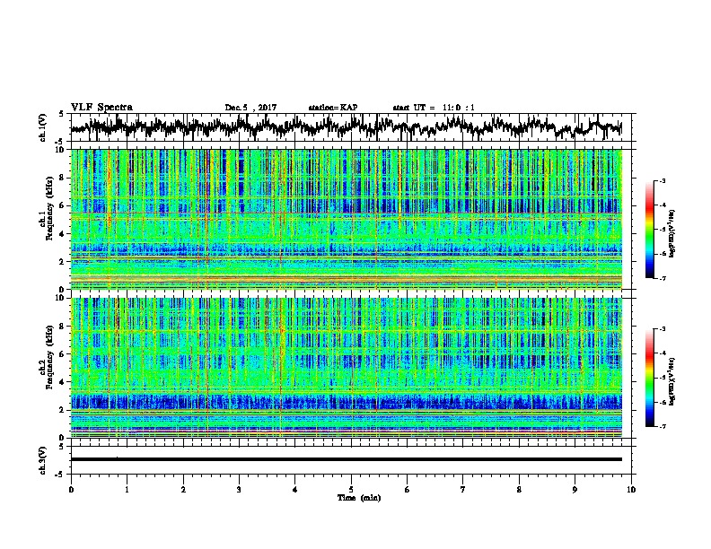This screenshot has height=549, width=711.
Task: Click time axis tick label '1'
Action: tap(127, 490)
